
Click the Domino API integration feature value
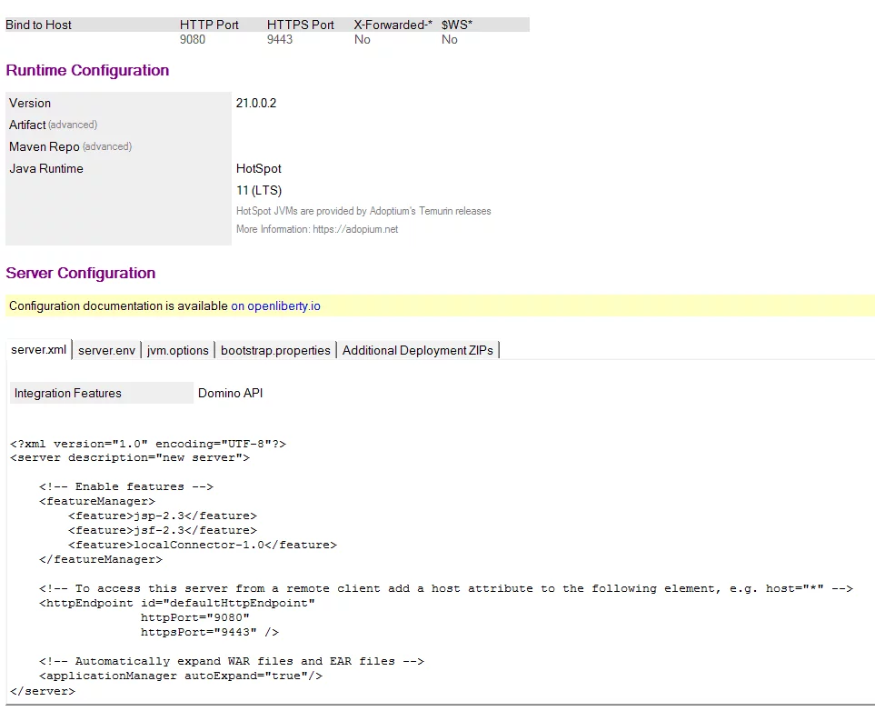(230, 394)
